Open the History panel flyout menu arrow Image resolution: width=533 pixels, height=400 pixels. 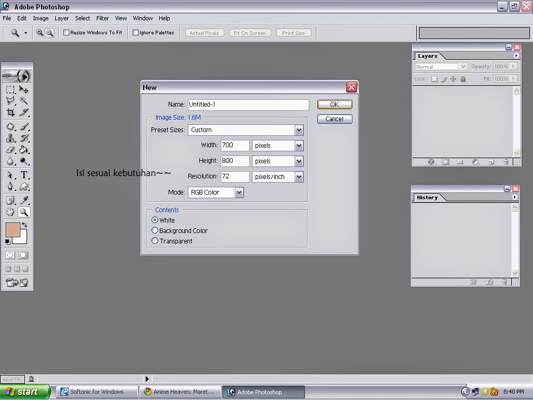515,197
